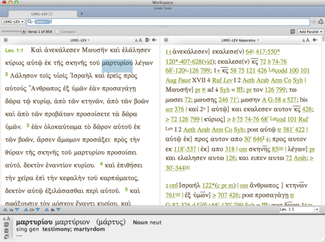The height and width of the screenshot is (242, 325).
Task: Click the green verse number 4 marker
Action: point(101,164)
